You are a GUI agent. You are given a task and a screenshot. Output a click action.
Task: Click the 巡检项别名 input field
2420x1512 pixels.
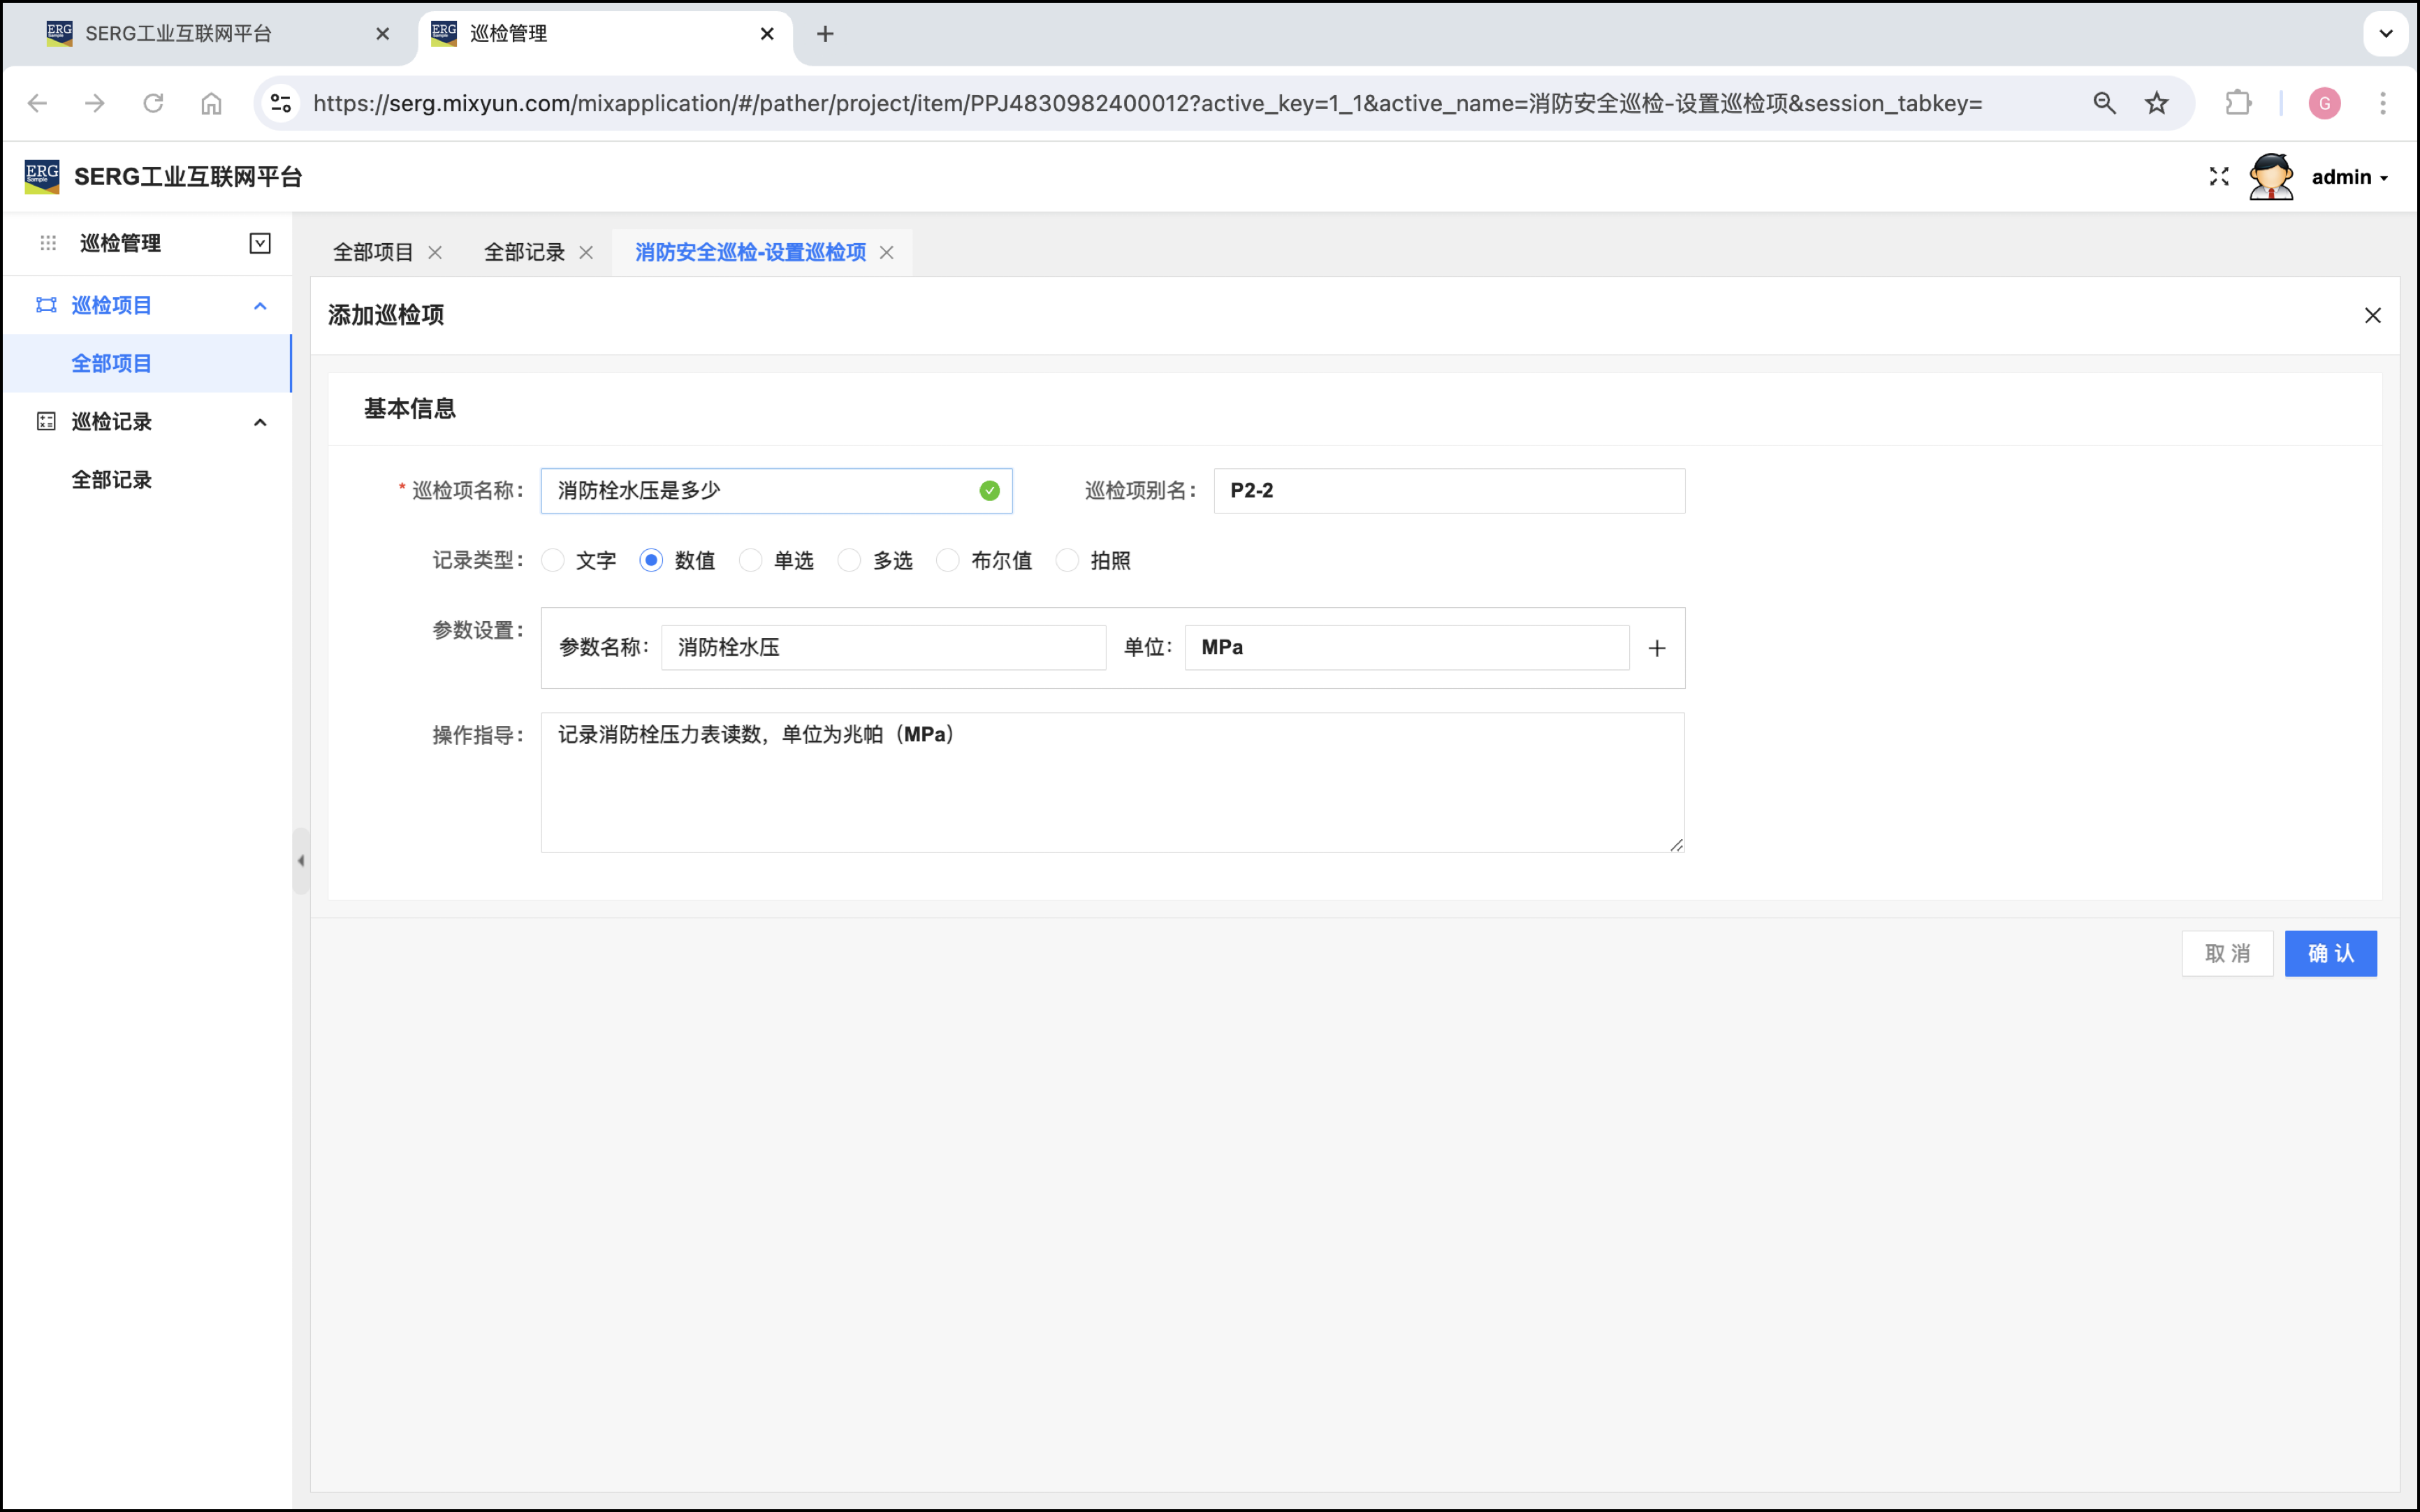click(x=1448, y=491)
